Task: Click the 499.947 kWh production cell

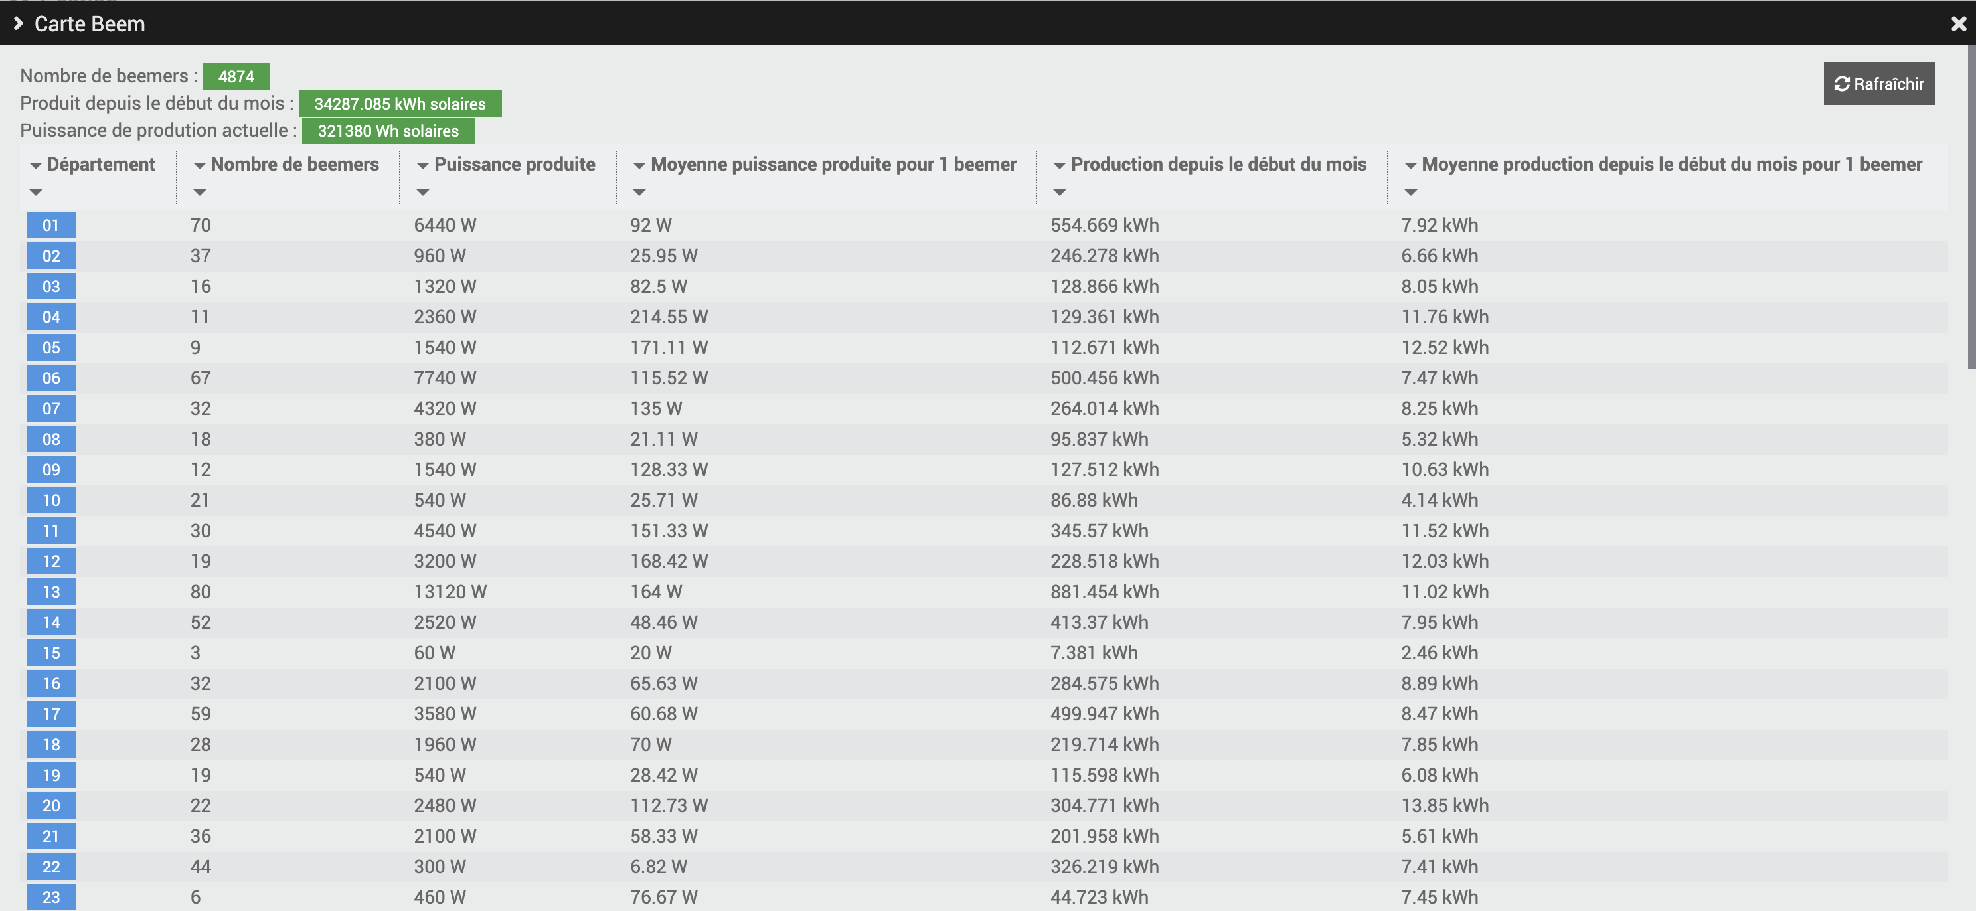Action: 1105,714
